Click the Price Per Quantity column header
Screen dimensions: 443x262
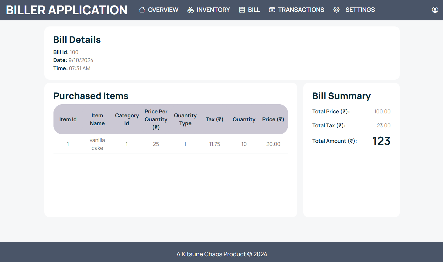pos(156,119)
